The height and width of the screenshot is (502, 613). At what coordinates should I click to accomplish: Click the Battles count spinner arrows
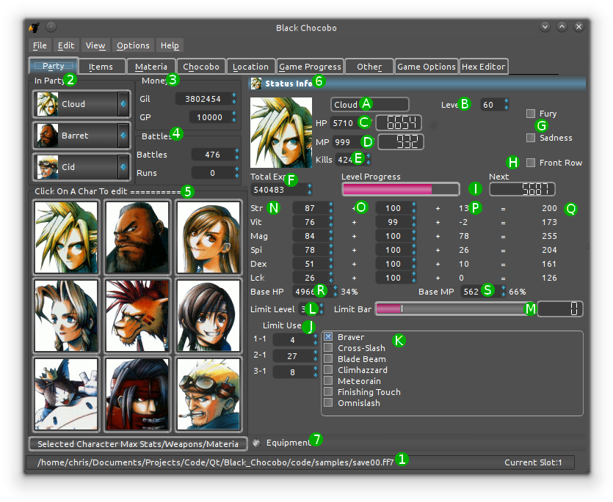236,155
